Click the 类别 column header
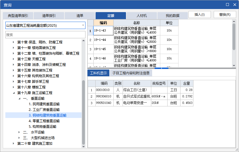 click(x=118, y=83)
